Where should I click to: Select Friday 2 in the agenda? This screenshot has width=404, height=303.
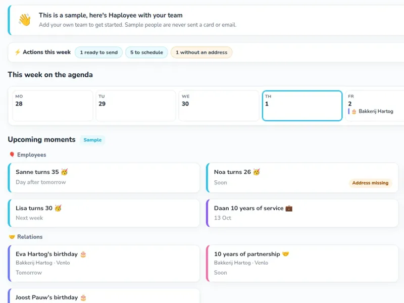(x=375, y=106)
